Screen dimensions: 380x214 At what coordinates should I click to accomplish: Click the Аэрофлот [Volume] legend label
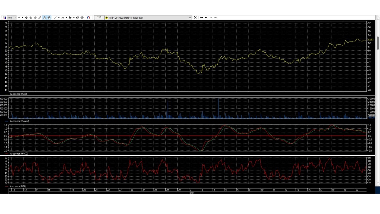[x=20, y=121]
